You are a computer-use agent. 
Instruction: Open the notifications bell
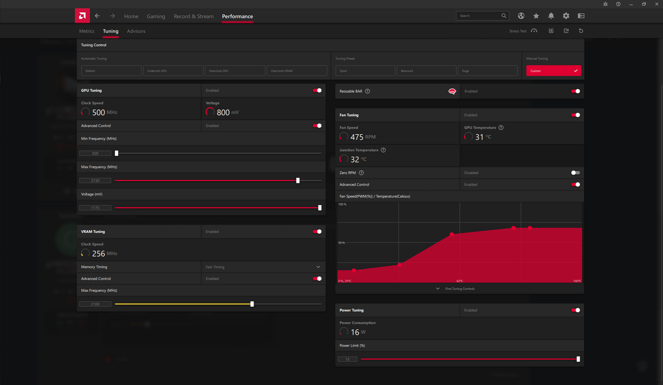coord(551,16)
